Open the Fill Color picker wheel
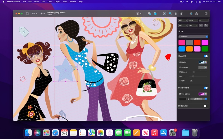This screenshot has width=223, height=139. pos(206,62)
